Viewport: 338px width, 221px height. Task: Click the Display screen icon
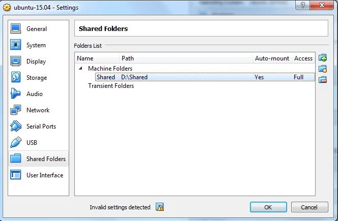(x=15, y=61)
